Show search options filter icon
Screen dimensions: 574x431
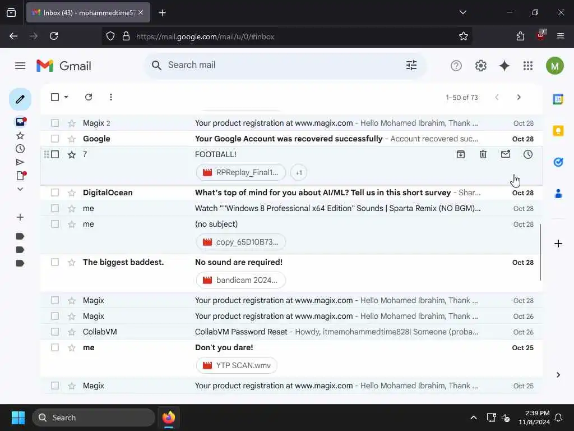pos(411,65)
